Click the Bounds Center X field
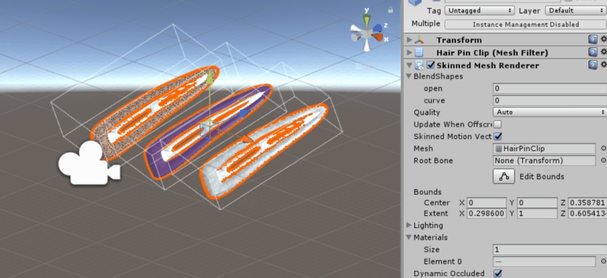 click(x=487, y=203)
